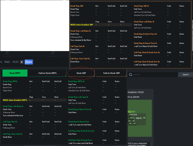Click the green 'Call Flop Cbet &' heading
The height and width of the screenshot is (146, 193).
click(10, 122)
